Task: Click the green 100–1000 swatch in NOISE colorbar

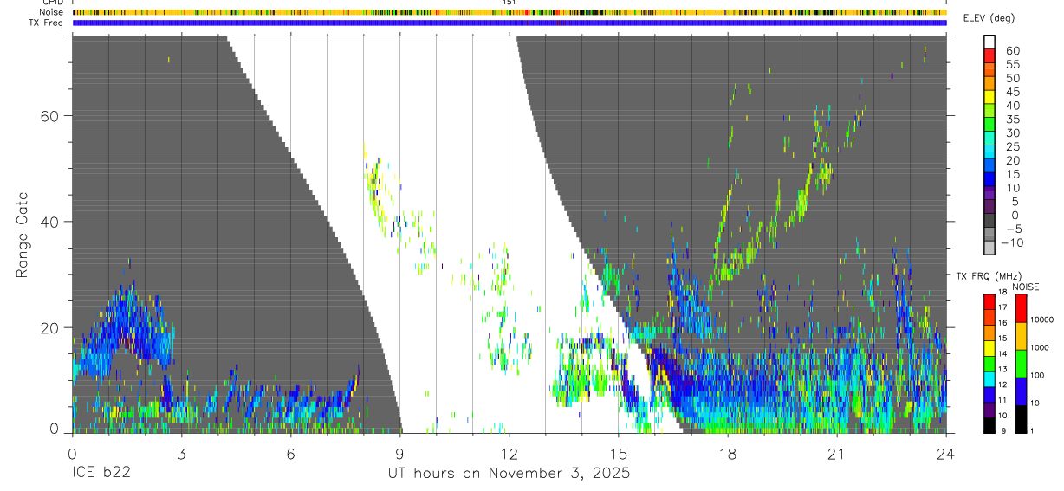Action: tap(1021, 364)
